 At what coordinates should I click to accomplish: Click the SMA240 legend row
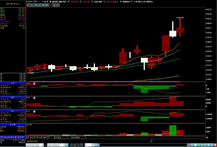coord(13,19)
